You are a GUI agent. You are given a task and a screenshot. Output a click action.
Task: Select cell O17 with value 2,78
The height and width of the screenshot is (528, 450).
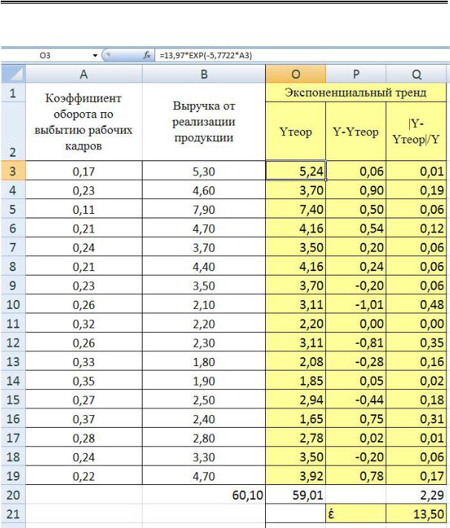[x=296, y=437]
